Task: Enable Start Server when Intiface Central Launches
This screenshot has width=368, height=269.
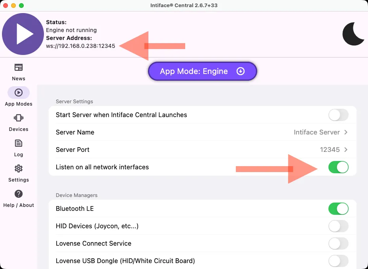Action: tap(338, 115)
